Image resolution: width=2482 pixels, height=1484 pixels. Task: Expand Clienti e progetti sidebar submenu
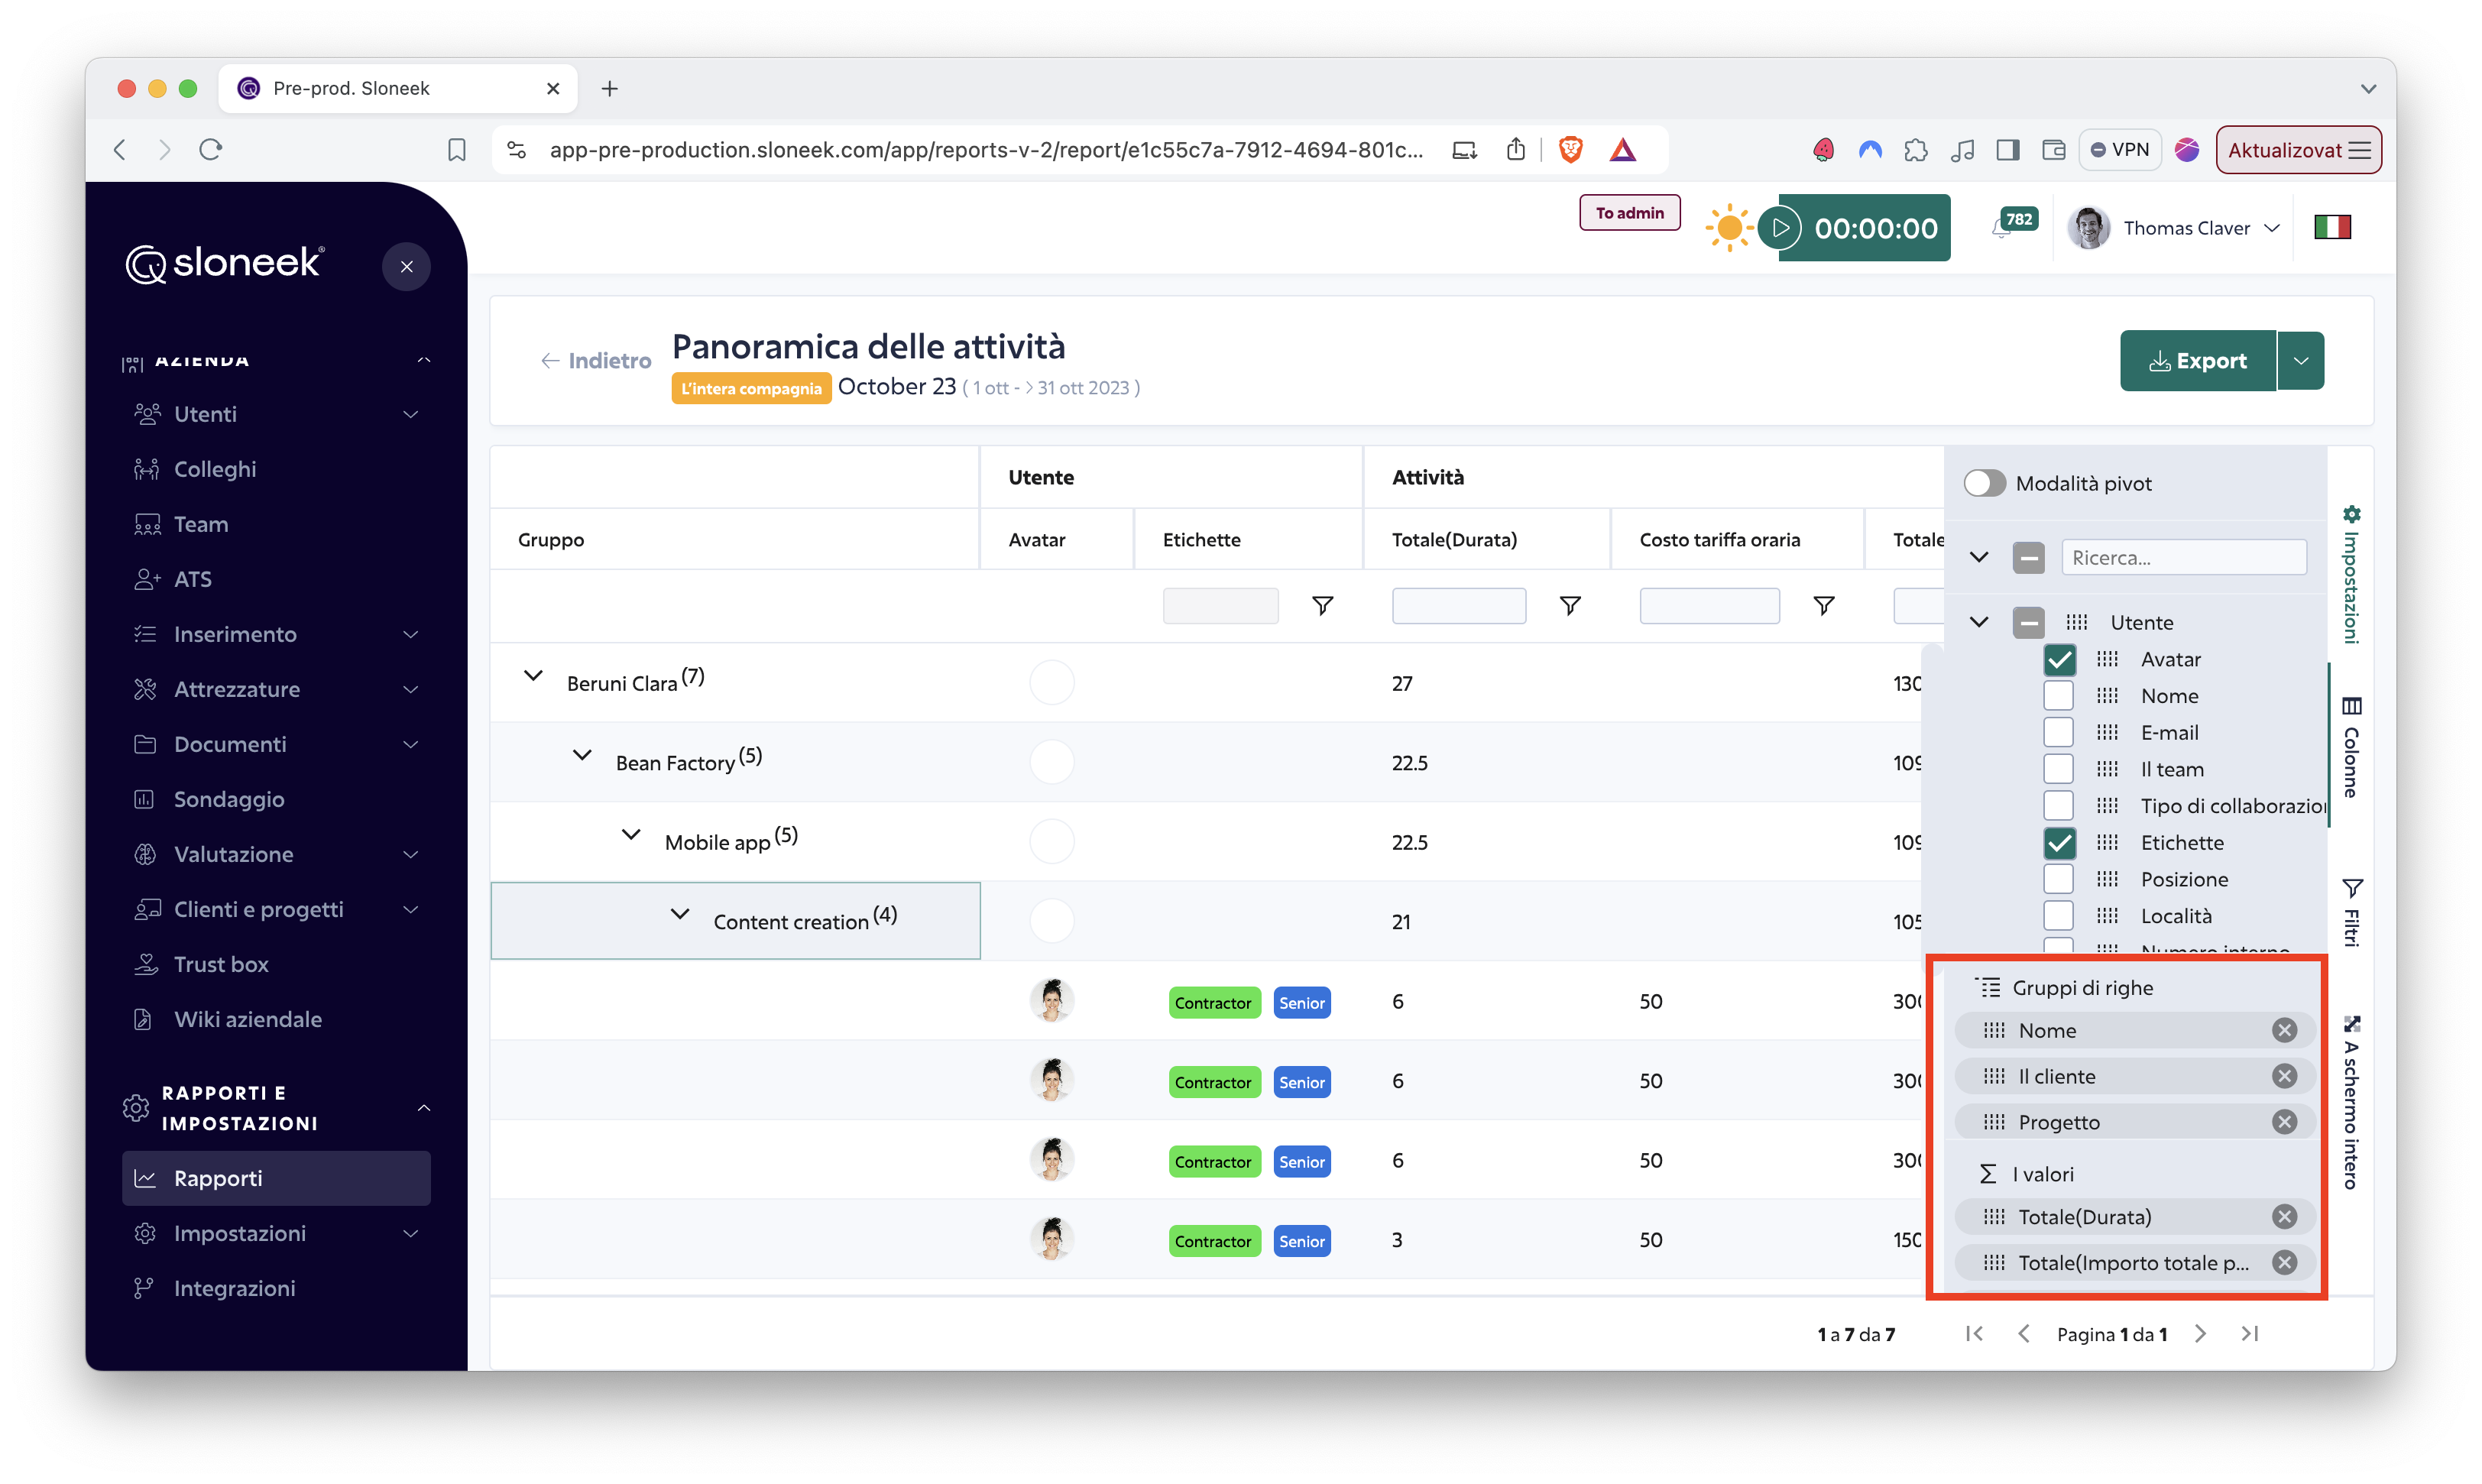click(411, 909)
